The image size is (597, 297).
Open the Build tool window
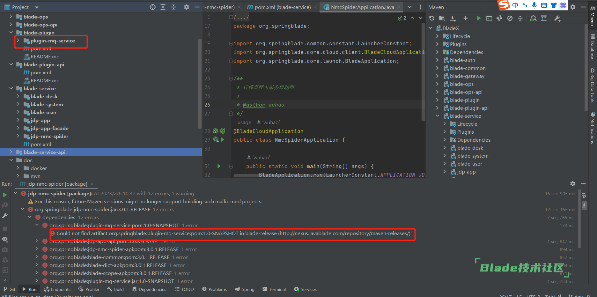point(115,289)
